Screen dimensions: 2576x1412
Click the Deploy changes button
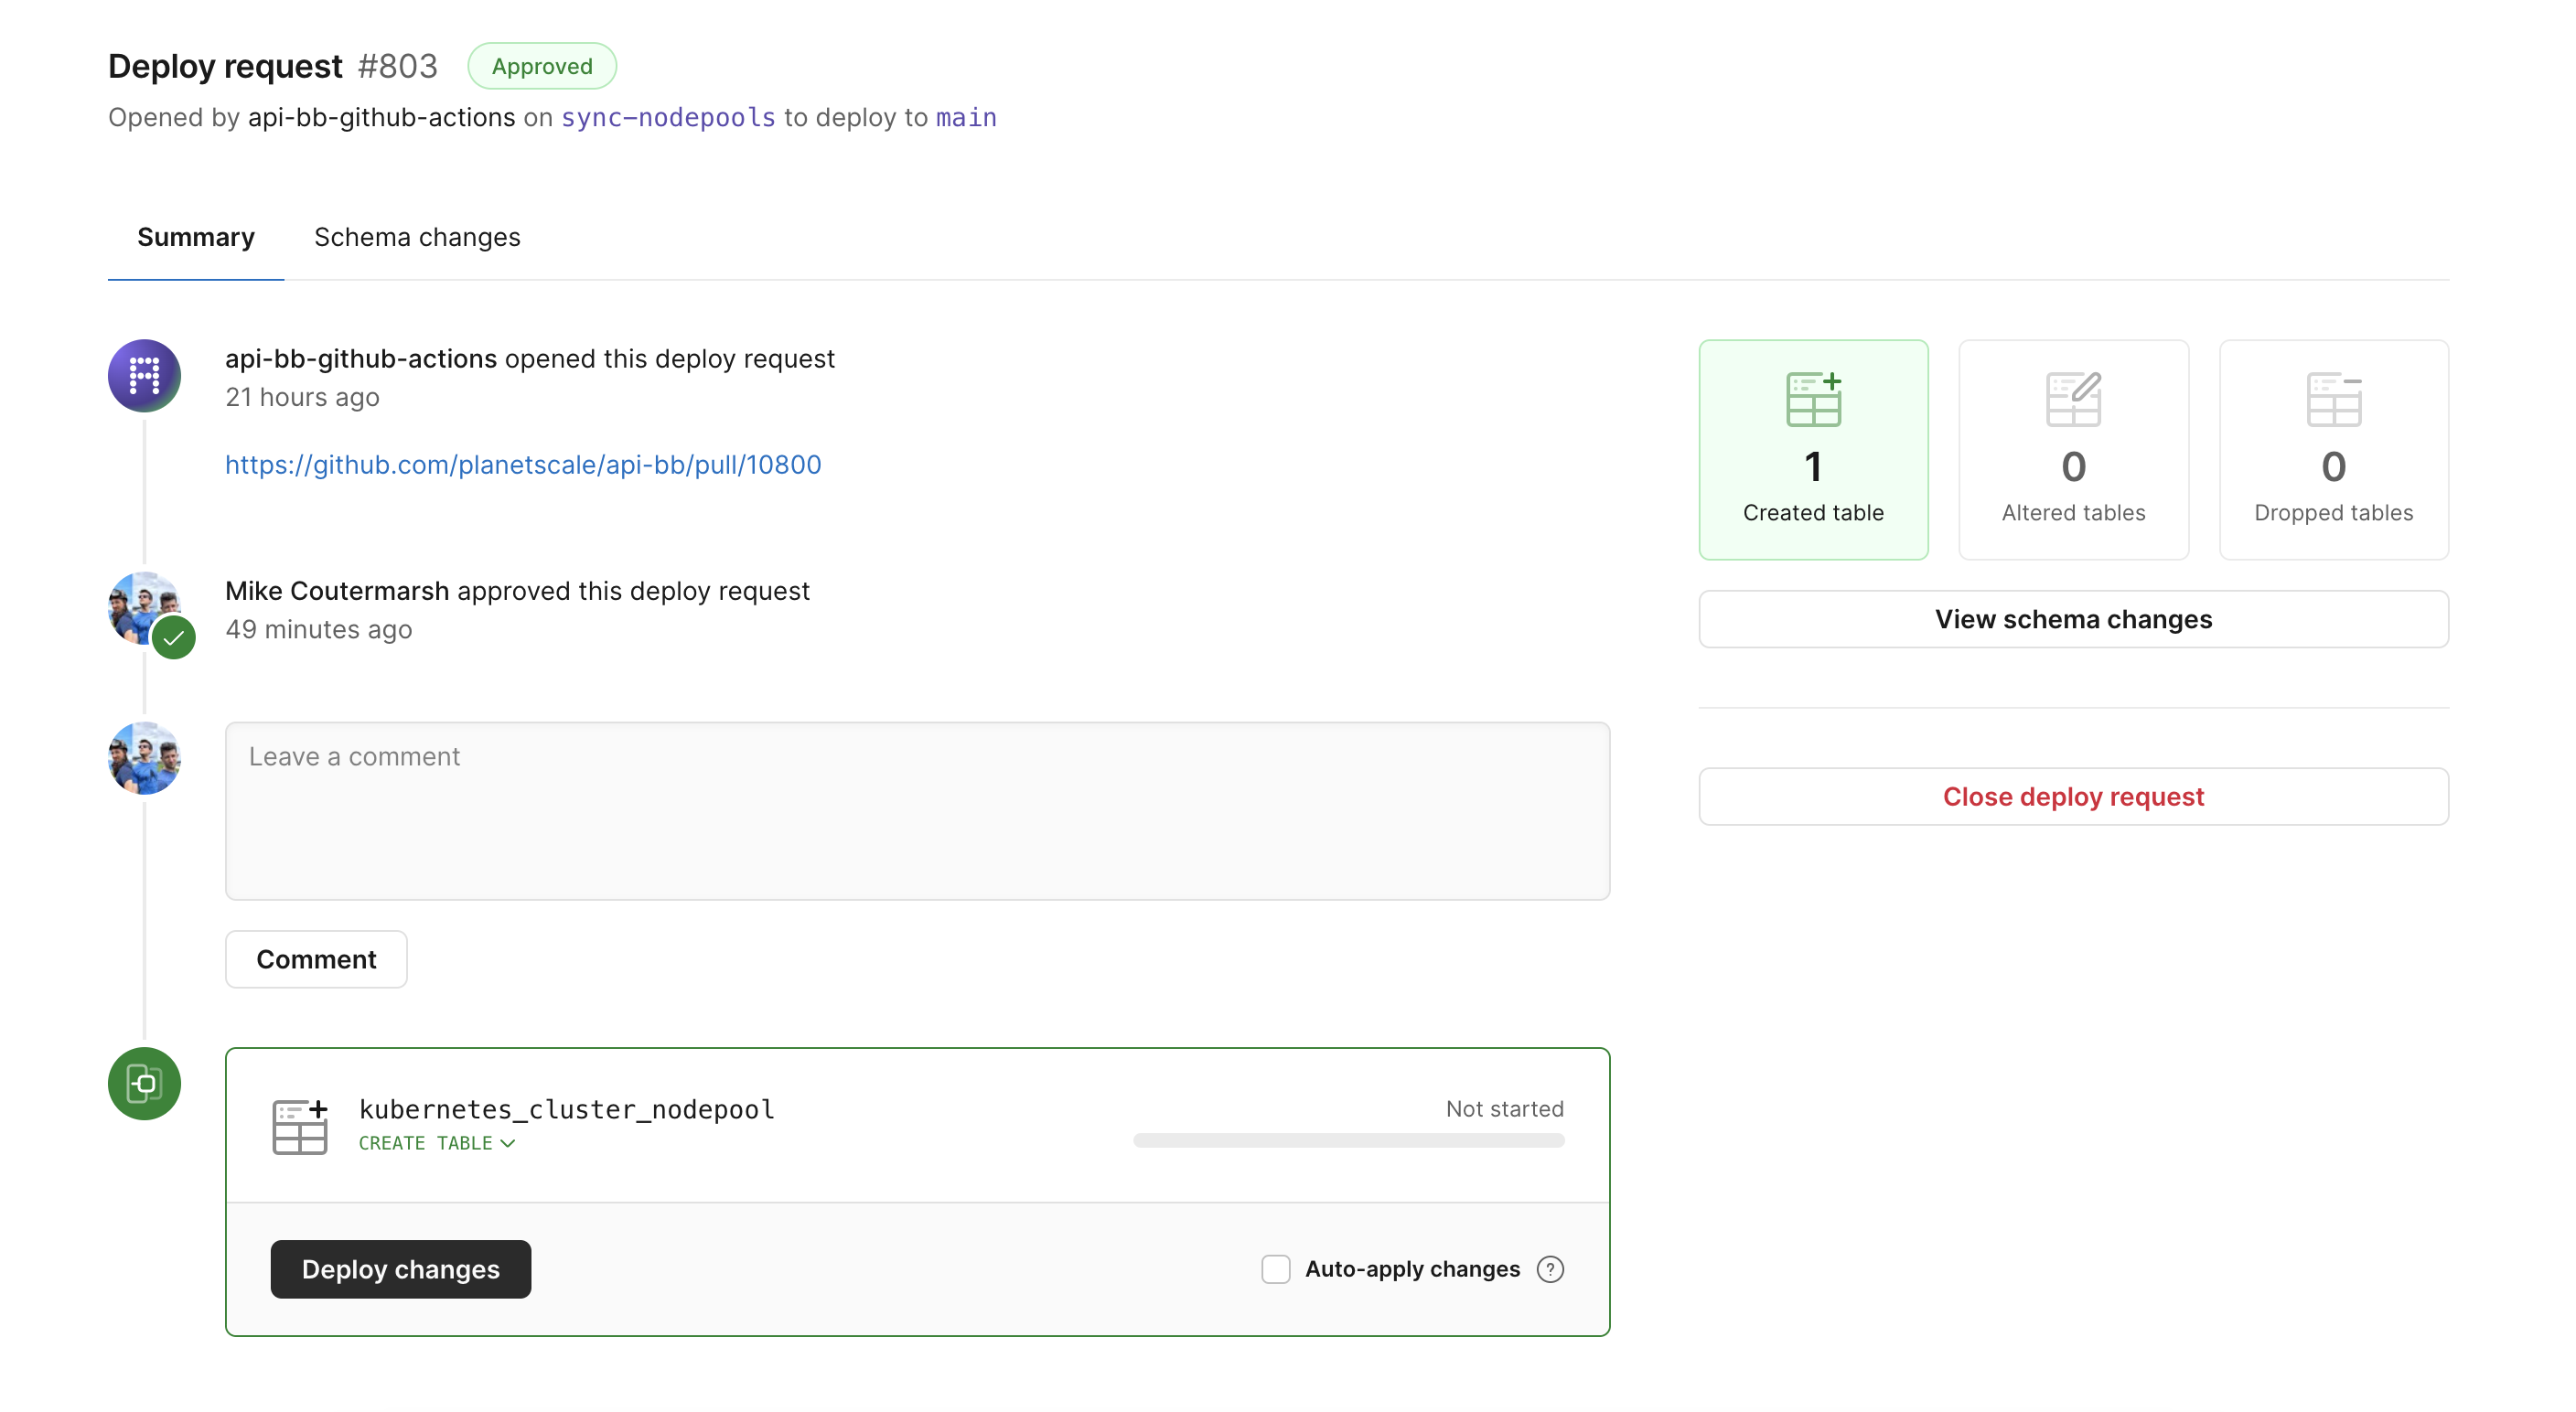coord(400,1269)
